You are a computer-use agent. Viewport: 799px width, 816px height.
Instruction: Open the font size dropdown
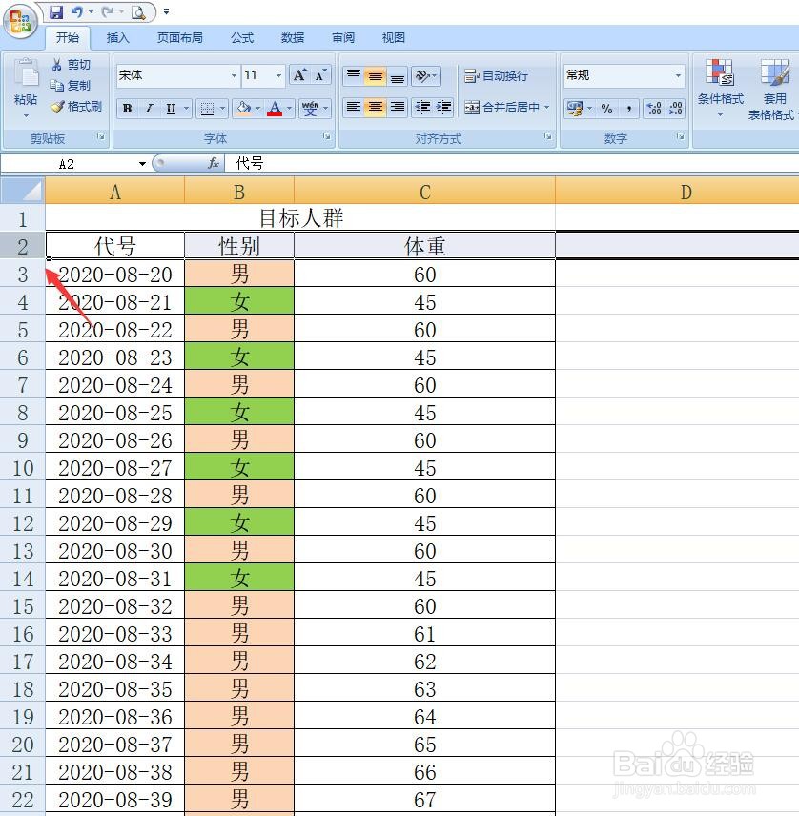coord(278,75)
